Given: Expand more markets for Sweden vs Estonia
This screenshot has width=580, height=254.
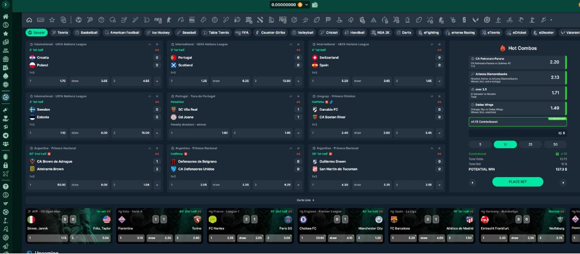Looking at the screenshot, I should (157, 133).
